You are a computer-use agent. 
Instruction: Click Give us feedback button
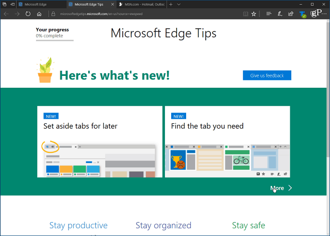click(267, 75)
